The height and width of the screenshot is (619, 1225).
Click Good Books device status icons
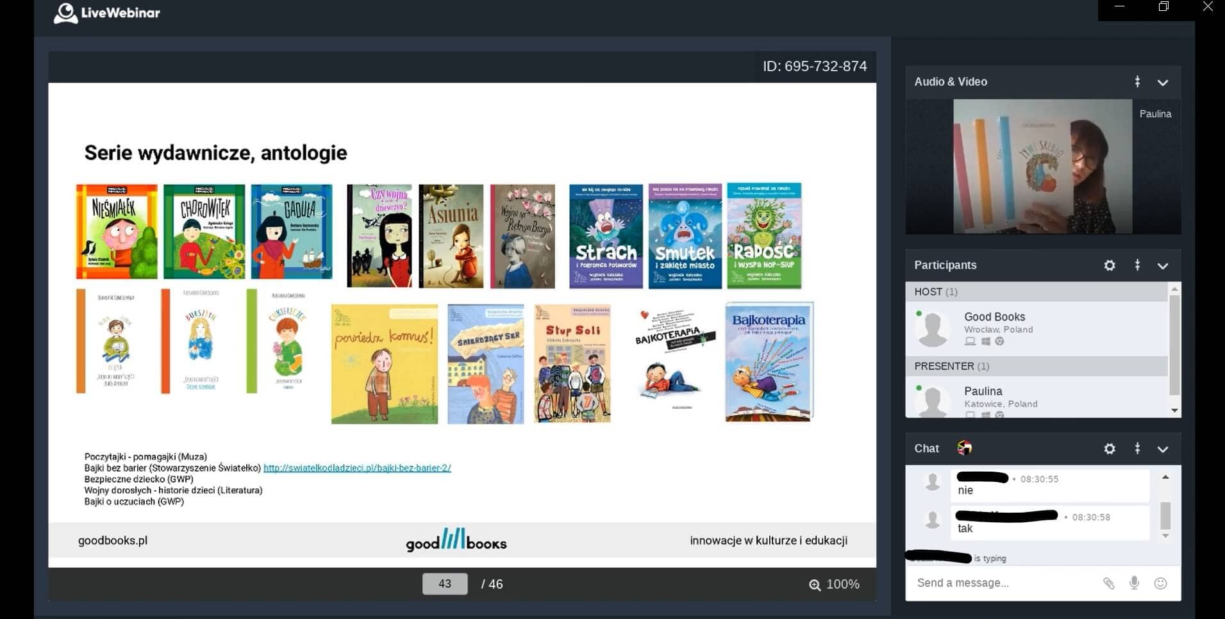click(x=985, y=342)
